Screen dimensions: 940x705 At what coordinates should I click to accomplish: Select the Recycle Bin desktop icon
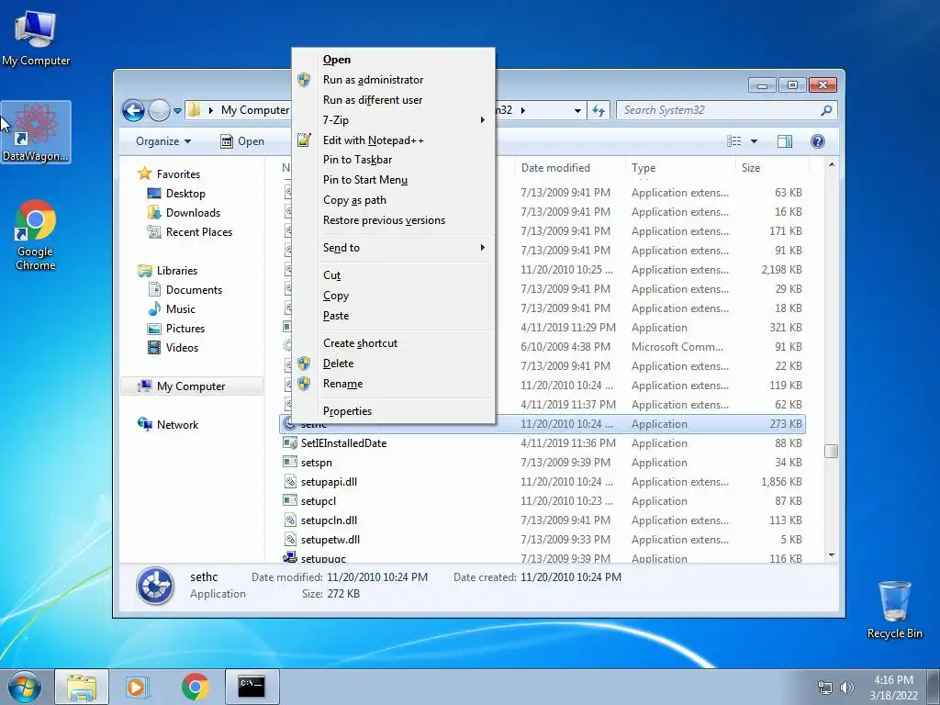click(894, 610)
